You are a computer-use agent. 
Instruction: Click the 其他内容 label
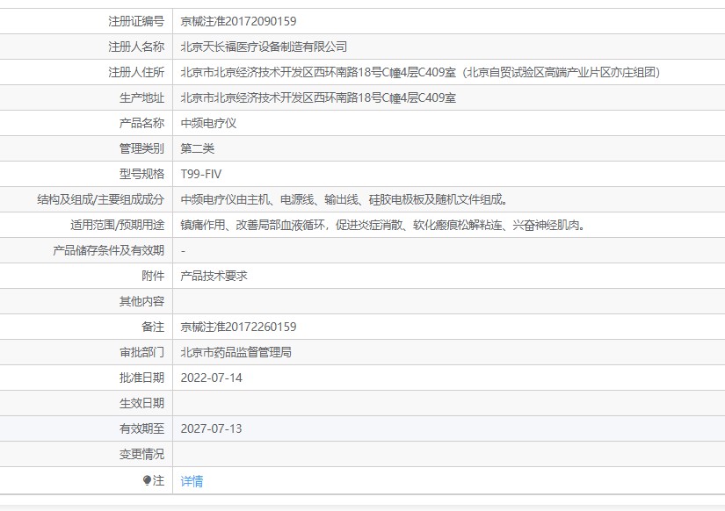(x=141, y=301)
